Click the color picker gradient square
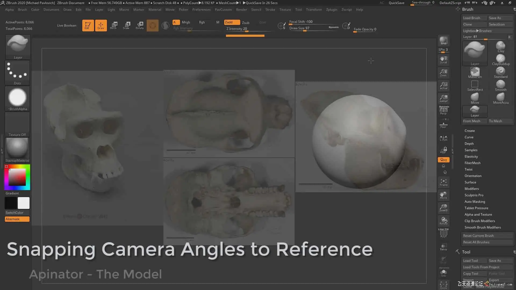Viewport: 516px width, 290px height. click(x=17, y=177)
